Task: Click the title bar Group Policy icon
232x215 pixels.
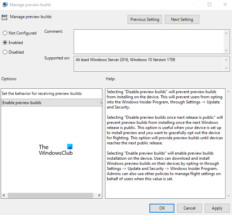Action: pos(5,5)
